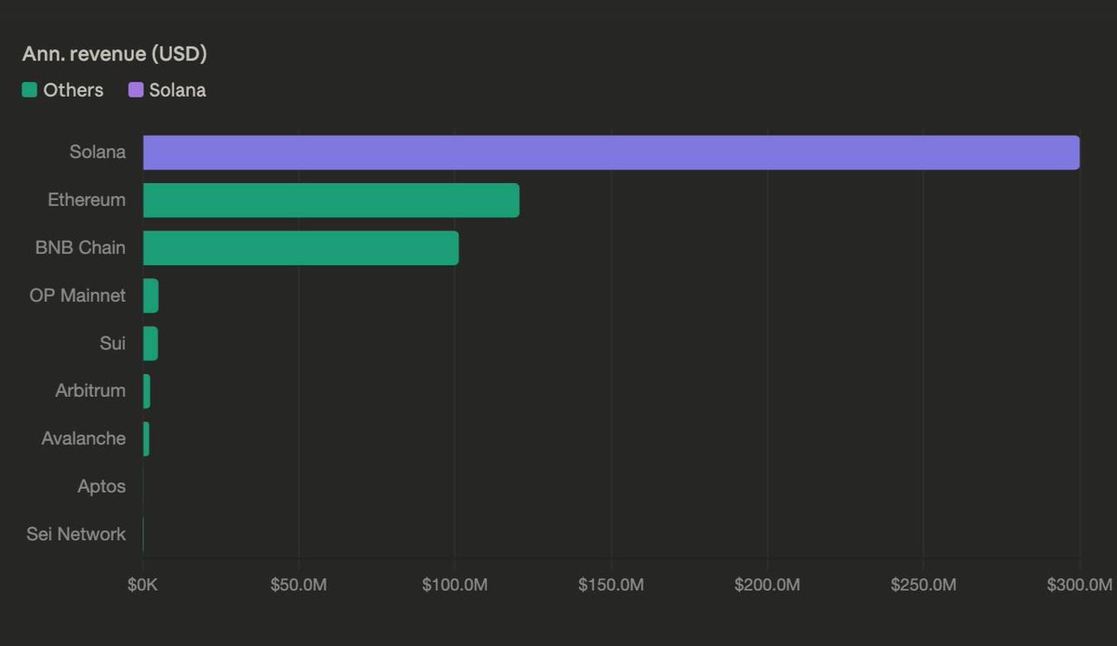Click the '$150.0M' x-axis tick label
This screenshot has height=646, width=1117.
[x=611, y=585]
